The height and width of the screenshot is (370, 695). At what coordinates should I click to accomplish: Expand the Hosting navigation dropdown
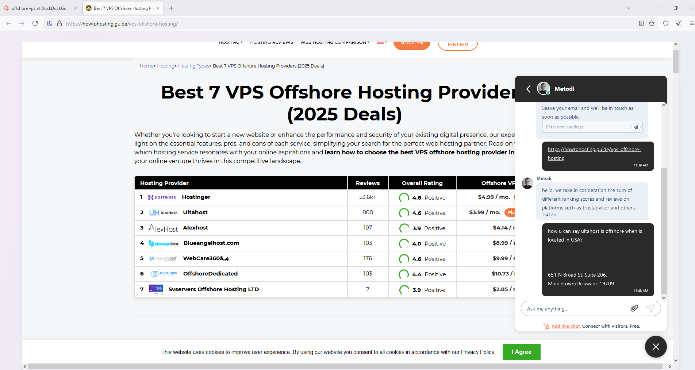(x=230, y=43)
